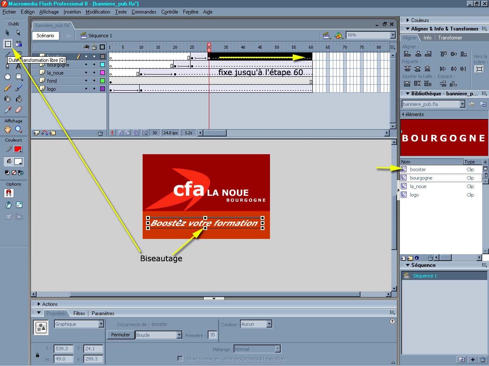
Task: Click the Scénario button
Action: point(45,36)
